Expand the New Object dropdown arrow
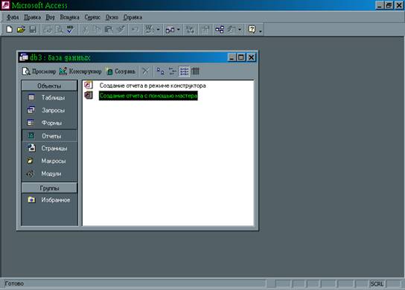The width and height of the screenshot is (405, 290). pyautogui.click(x=240, y=30)
